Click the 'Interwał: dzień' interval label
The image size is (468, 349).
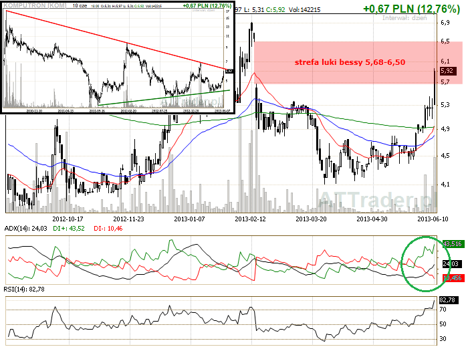tap(404, 18)
